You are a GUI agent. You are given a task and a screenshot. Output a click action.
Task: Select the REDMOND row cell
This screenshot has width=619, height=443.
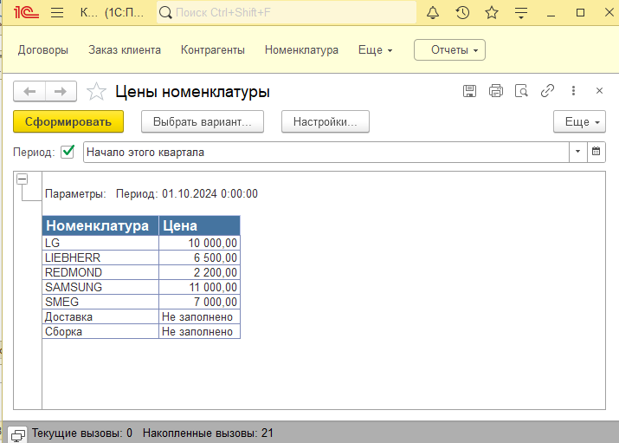click(x=100, y=272)
